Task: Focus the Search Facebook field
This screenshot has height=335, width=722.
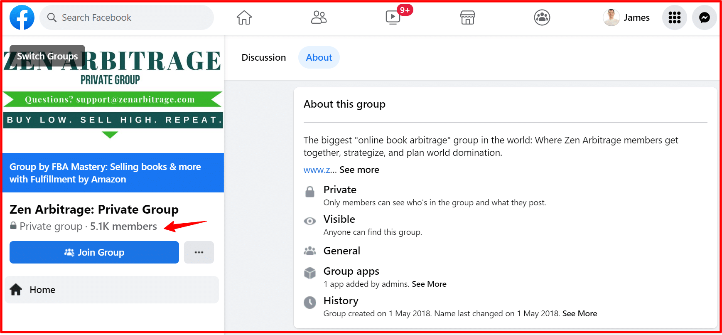Action: pyautogui.click(x=127, y=17)
